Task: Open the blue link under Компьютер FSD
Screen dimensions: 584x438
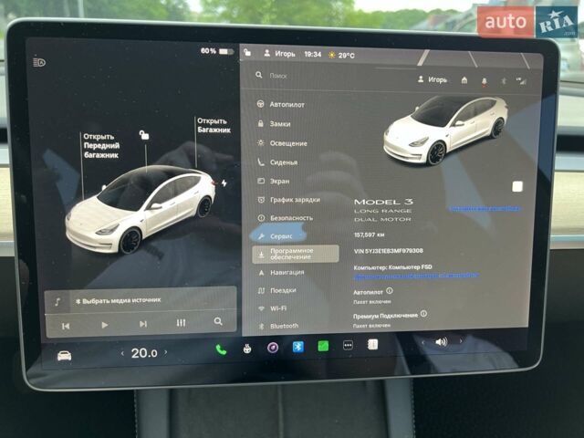Action: point(416,276)
